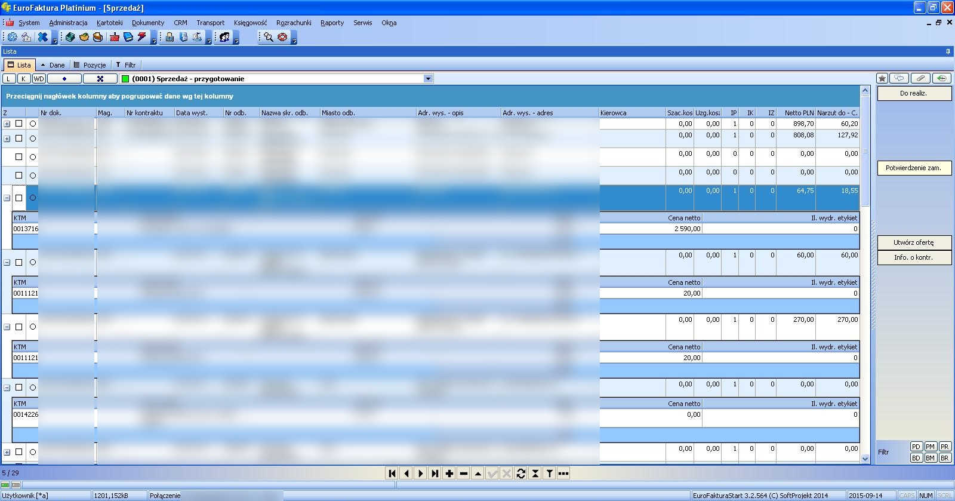Click the vertical scrollbar down arrow
This screenshot has height=501, width=955.
pos(865,459)
